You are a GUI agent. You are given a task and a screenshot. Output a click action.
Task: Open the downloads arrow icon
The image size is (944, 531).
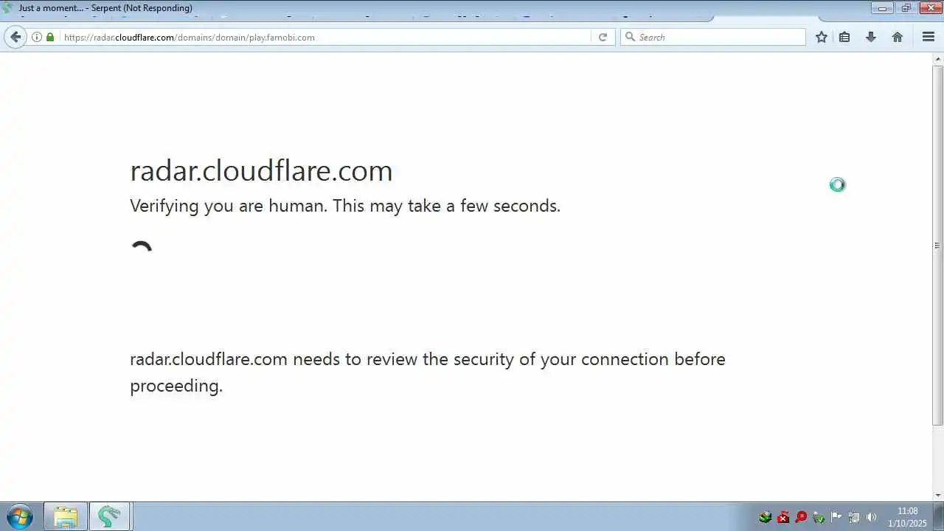tap(871, 37)
